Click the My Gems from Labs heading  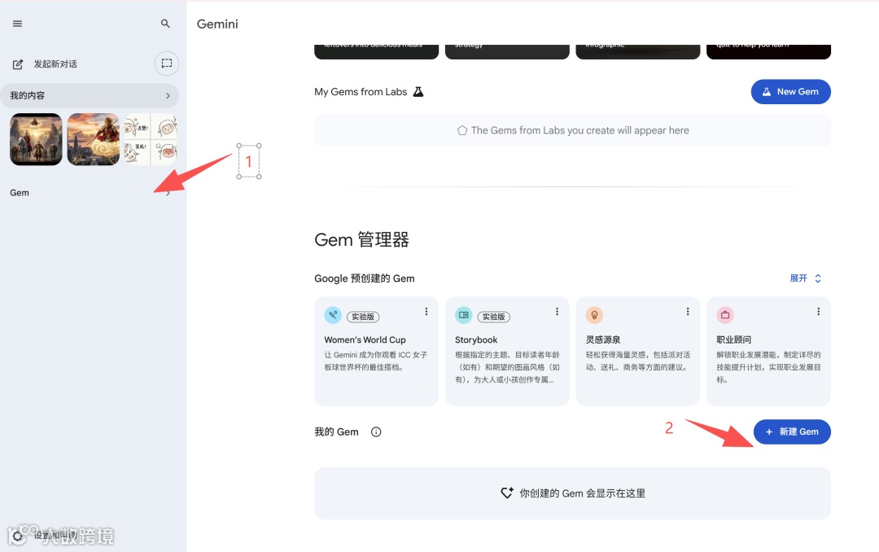pos(361,92)
